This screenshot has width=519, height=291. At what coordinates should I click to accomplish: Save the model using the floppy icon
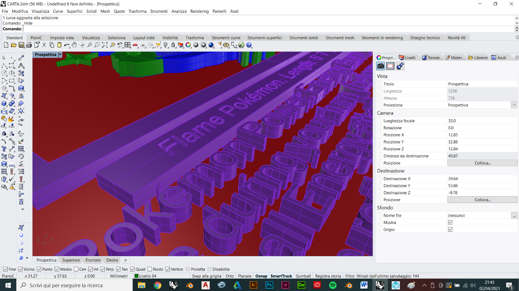[x=21, y=45]
